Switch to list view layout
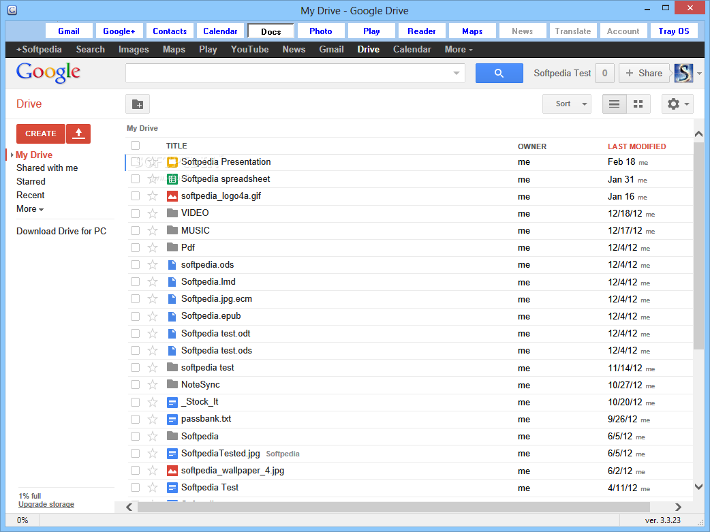Screen dimensions: 710x532 (x=615, y=104)
